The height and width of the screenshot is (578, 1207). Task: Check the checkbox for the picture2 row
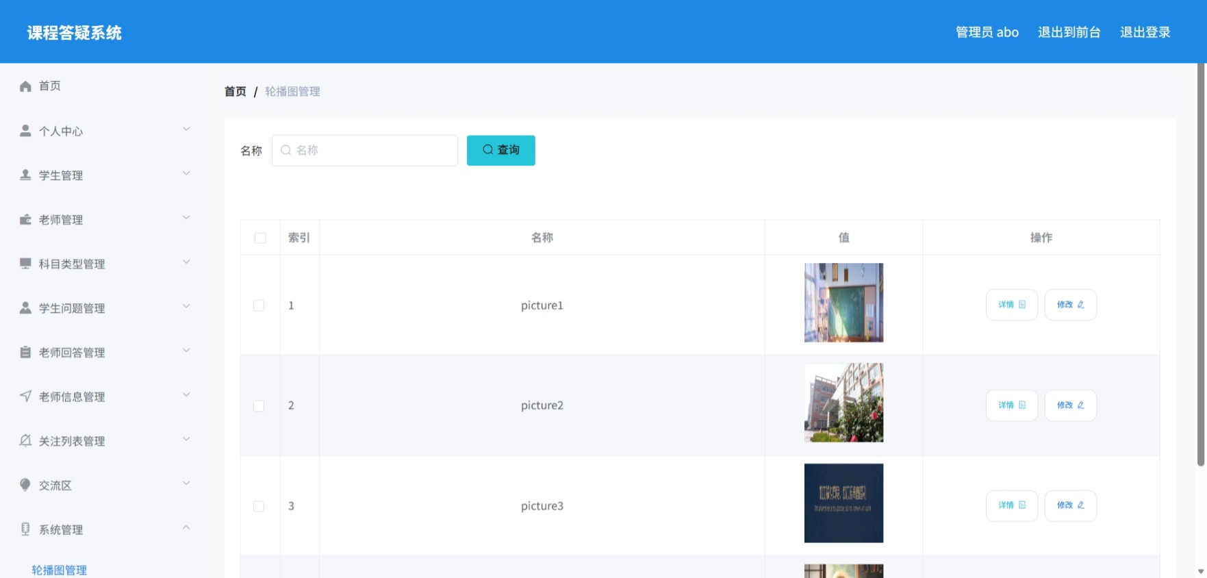(259, 406)
